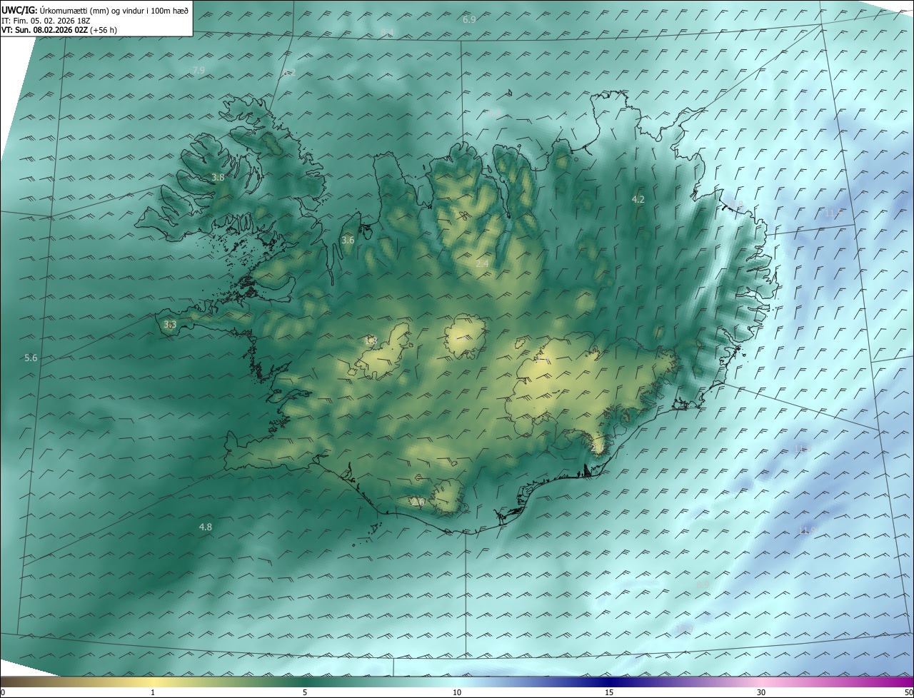
Task: Click the 'VT: Sun. 08.02.2026 02Z' line
Action: (59, 30)
